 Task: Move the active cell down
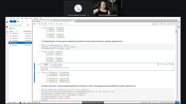[164, 64]
